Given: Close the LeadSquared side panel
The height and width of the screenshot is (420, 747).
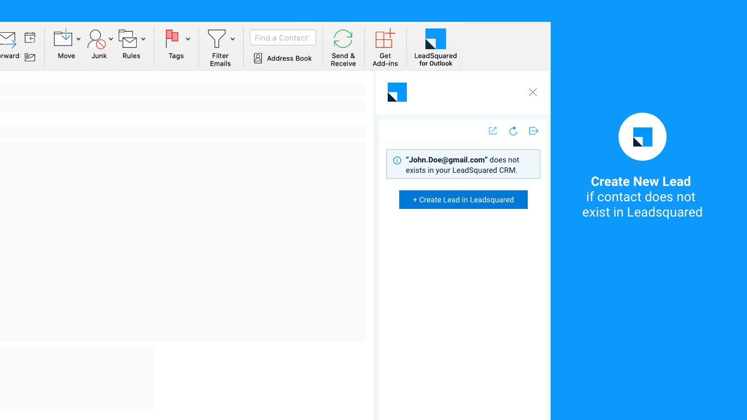Looking at the screenshot, I should pos(533,92).
